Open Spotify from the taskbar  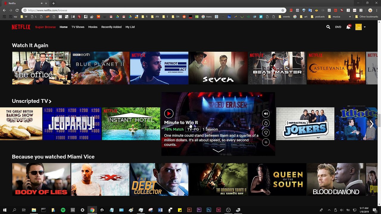coord(63,210)
